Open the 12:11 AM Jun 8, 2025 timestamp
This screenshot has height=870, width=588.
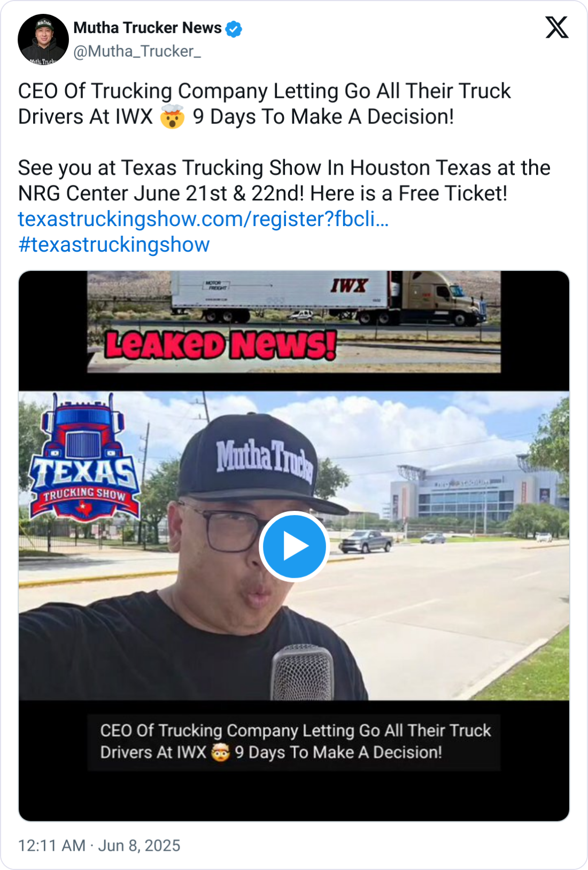click(x=99, y=845)
